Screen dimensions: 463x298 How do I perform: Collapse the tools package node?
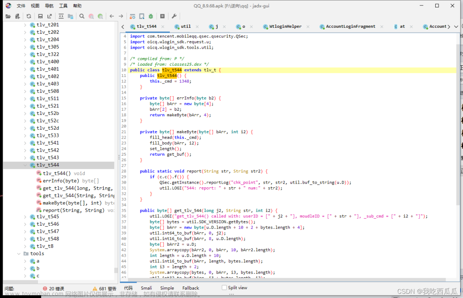[x=19, y=254]
